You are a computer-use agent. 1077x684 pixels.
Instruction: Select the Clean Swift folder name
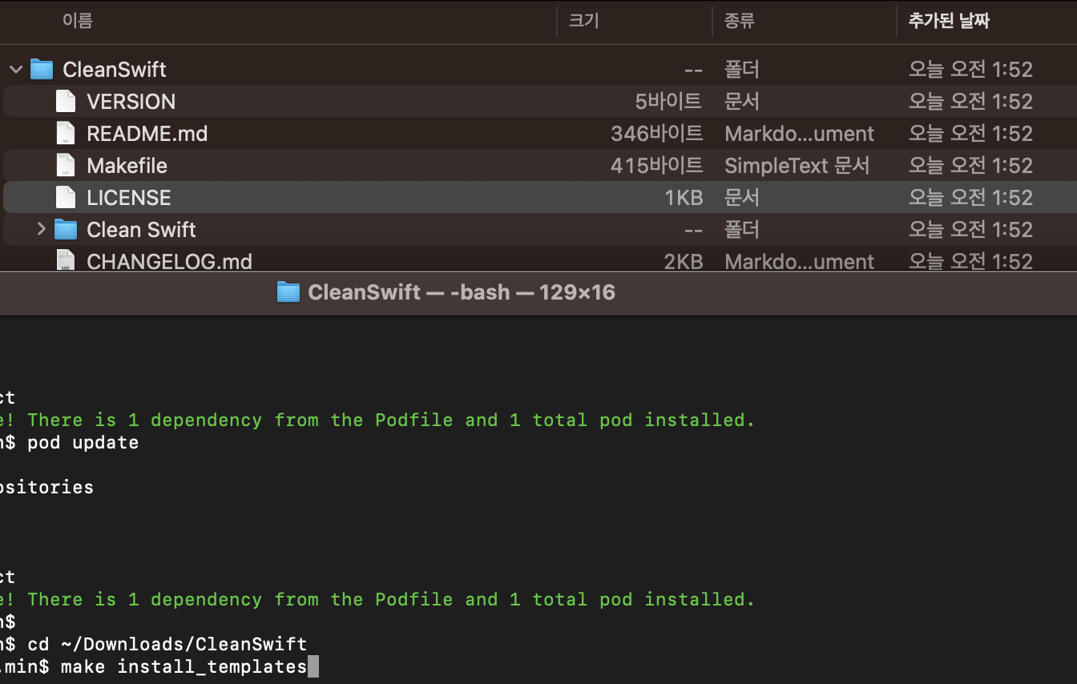[141, 230]
